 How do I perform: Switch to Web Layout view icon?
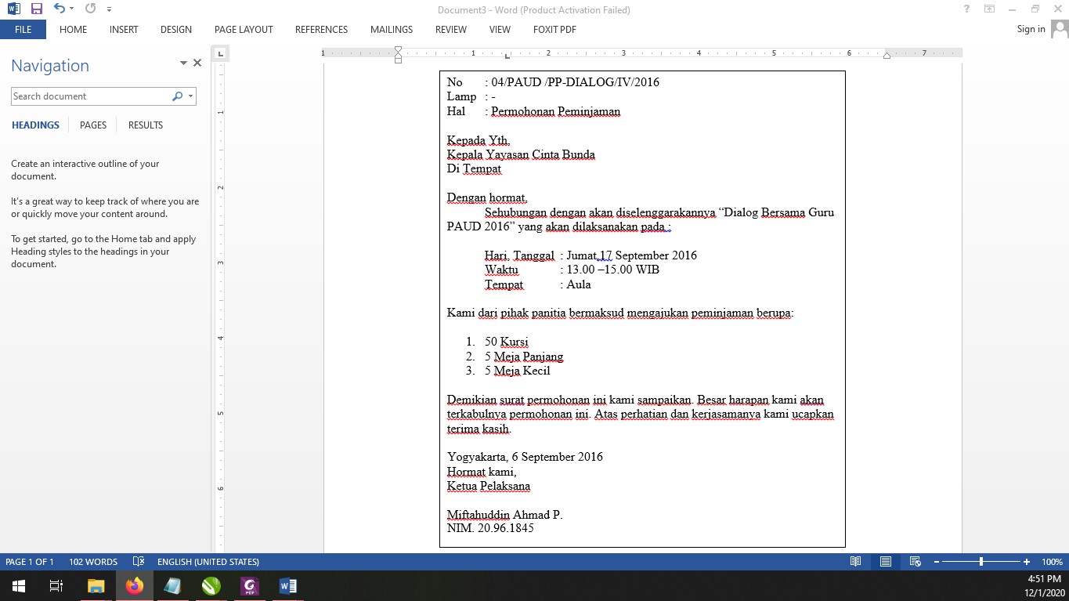tap(915, 561)
